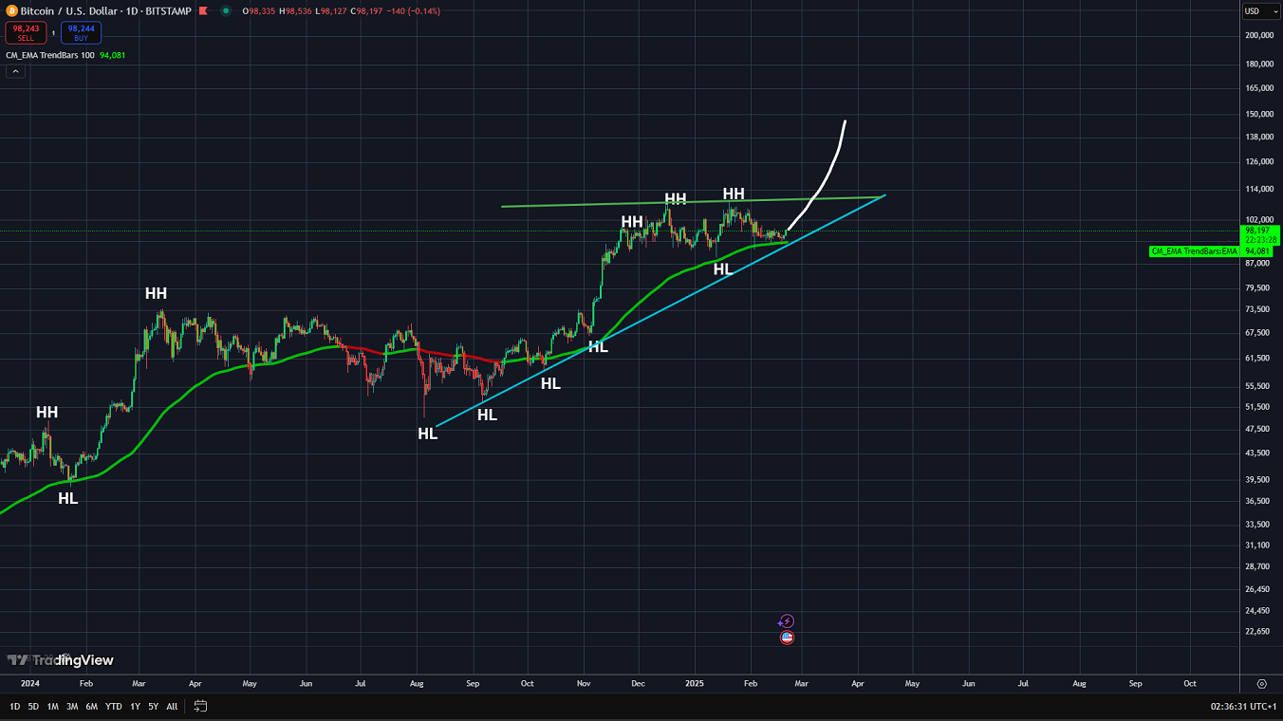
Task: Click the low value L98,127
Action: coord(329,11)
